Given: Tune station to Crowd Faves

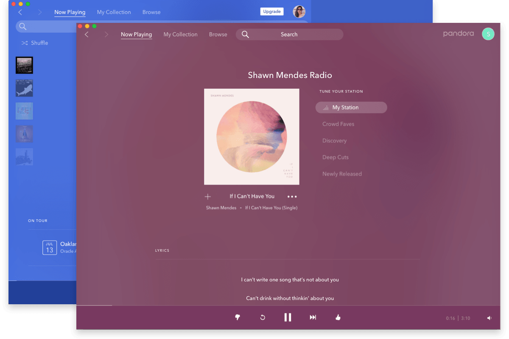Looking at the screenshot, I should coord(338,124).
